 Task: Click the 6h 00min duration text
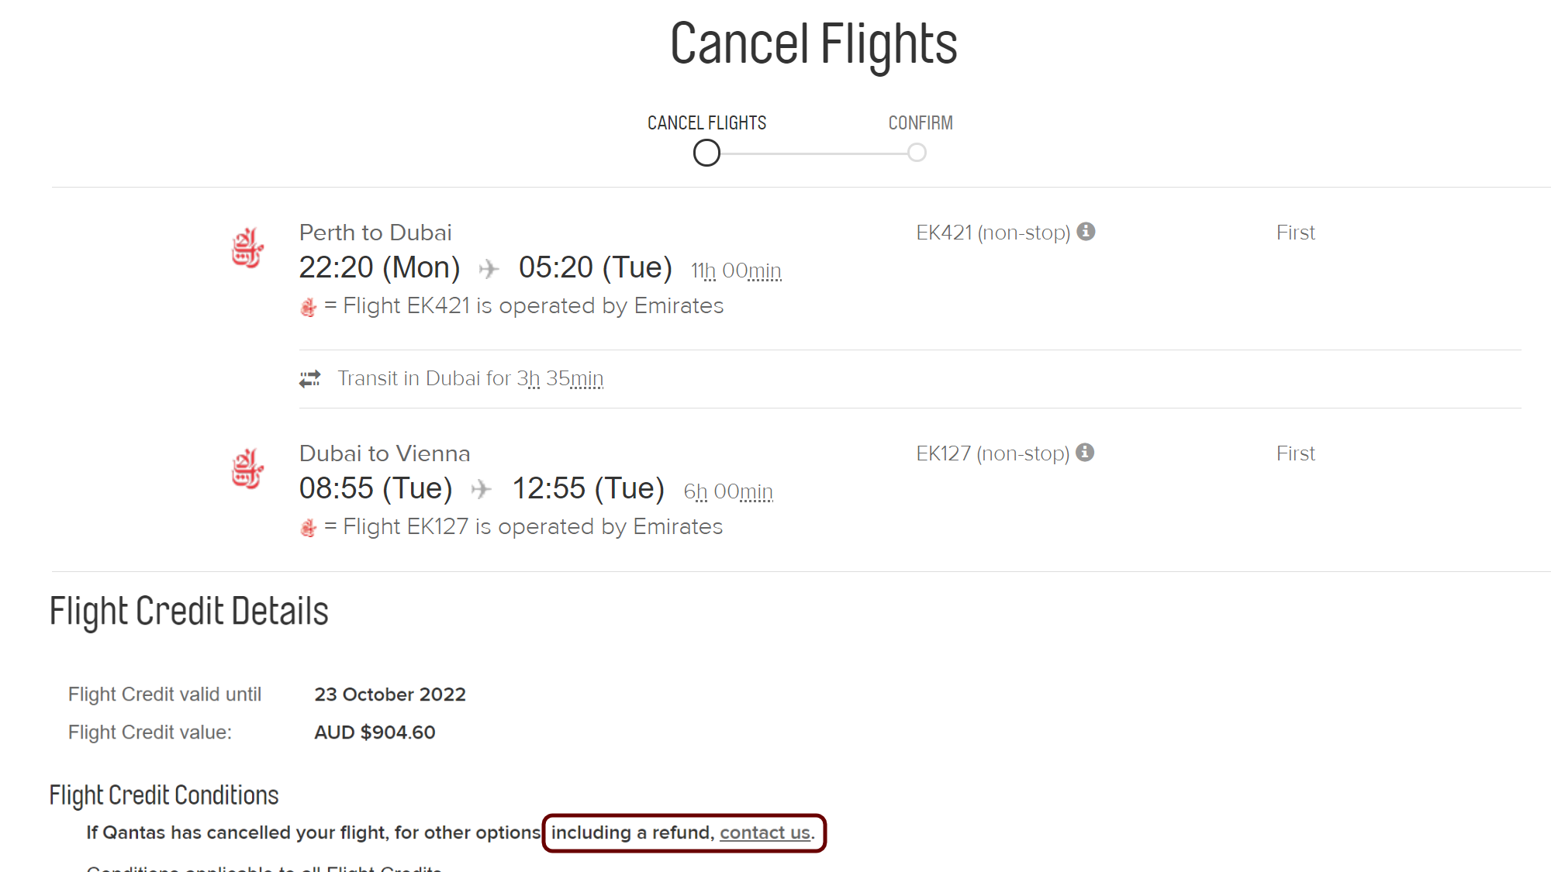728,491
